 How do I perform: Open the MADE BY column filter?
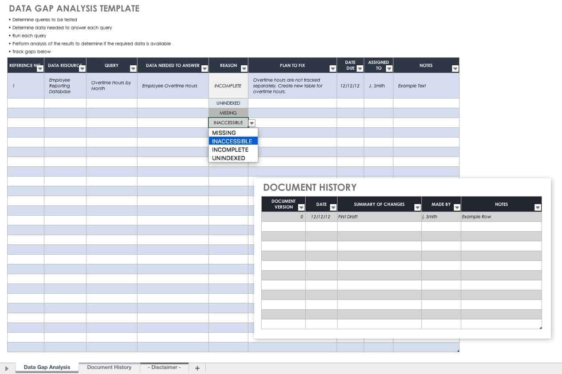pos(456,207)
